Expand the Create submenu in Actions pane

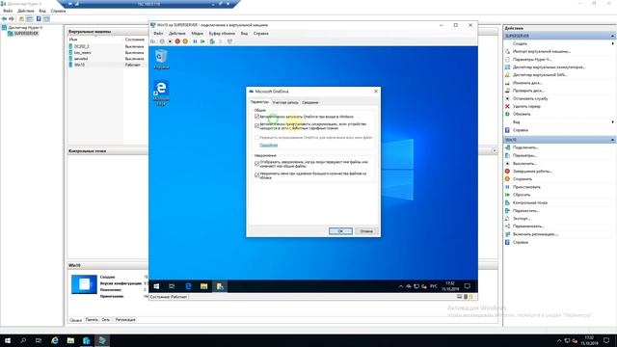(613, 43)
